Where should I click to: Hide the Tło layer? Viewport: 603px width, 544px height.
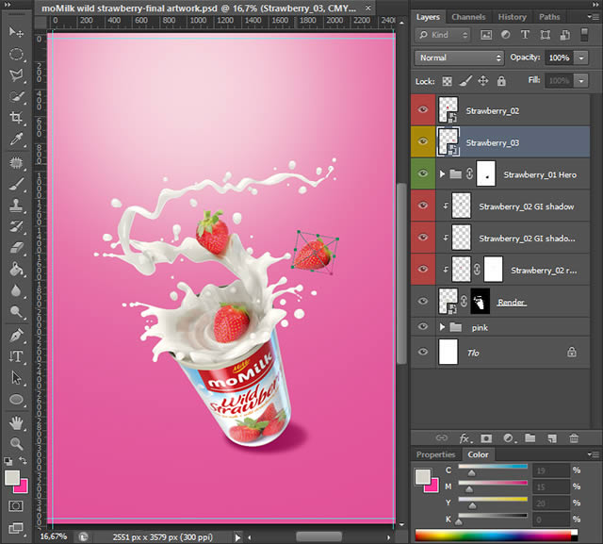click(423, 352)
